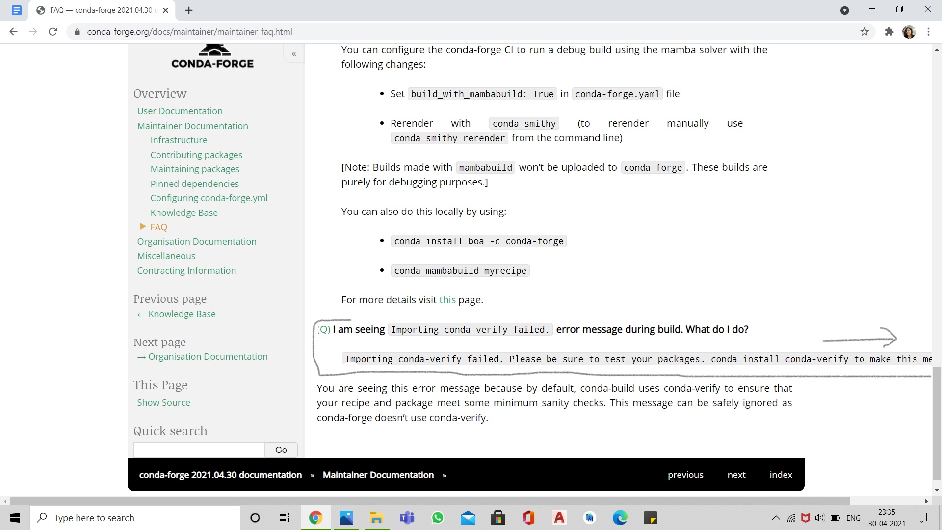Select the FAQ — conda-forge tab

[103, 10]
